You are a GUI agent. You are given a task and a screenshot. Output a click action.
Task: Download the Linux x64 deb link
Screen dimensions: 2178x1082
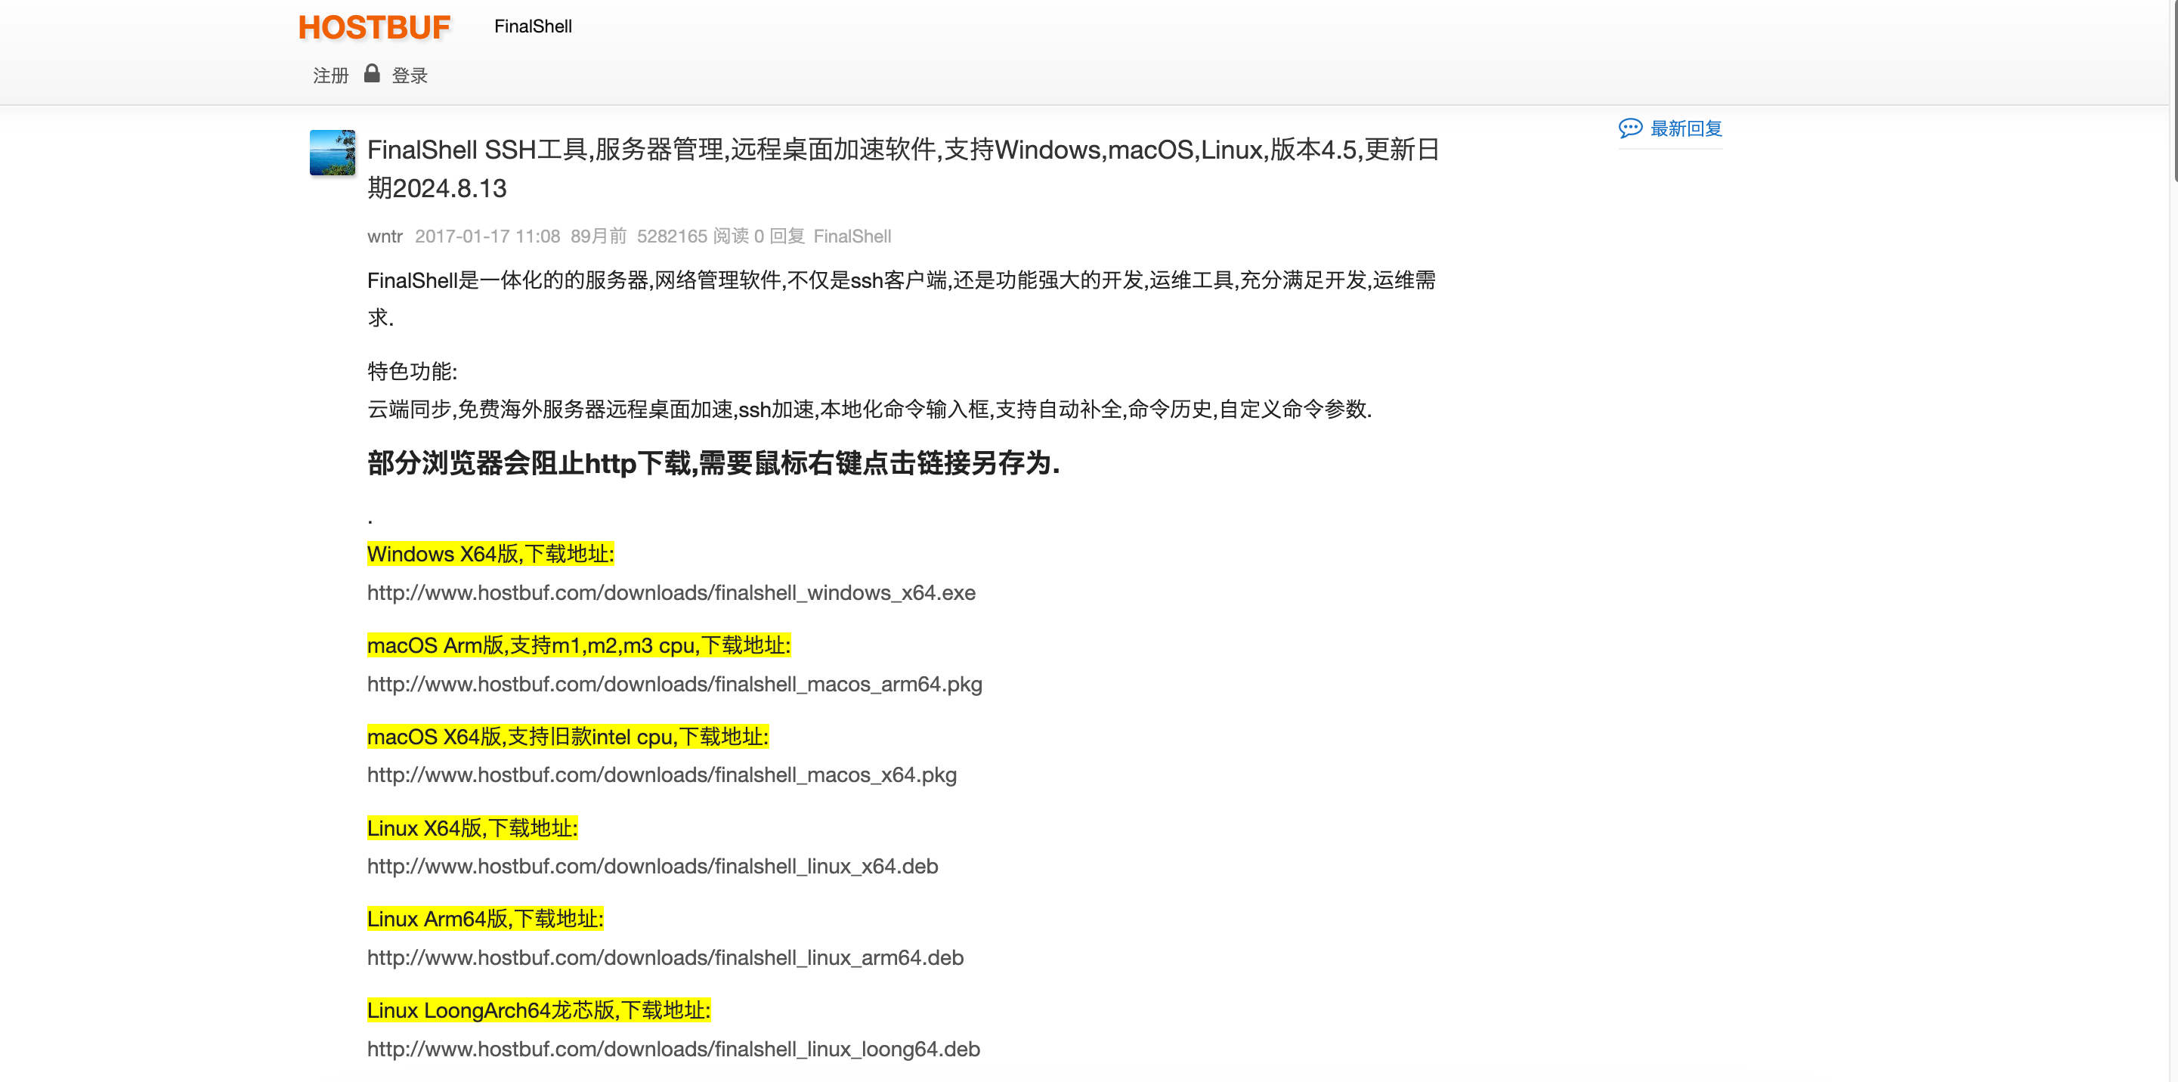pyautogui.click(x=652, y=867)
